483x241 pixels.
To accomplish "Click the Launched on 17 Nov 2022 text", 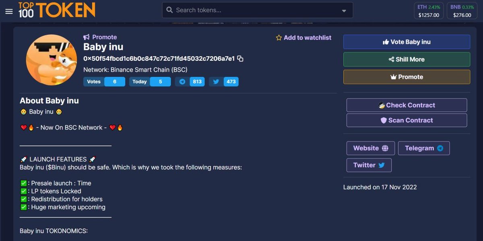I will pos(380,187).
